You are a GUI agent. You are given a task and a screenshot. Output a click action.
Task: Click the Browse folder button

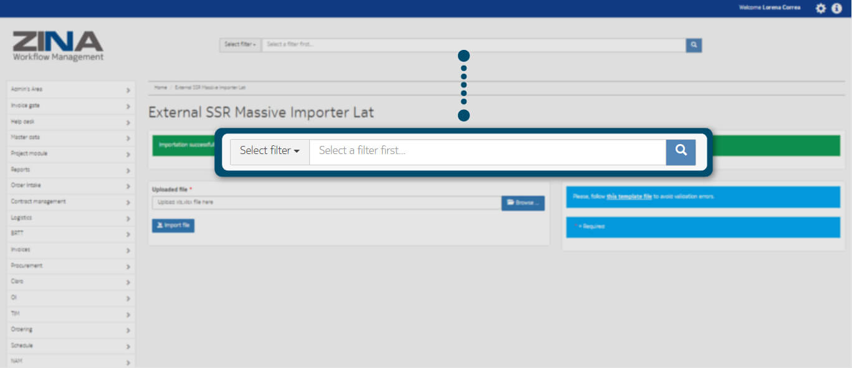coord(523,203)
